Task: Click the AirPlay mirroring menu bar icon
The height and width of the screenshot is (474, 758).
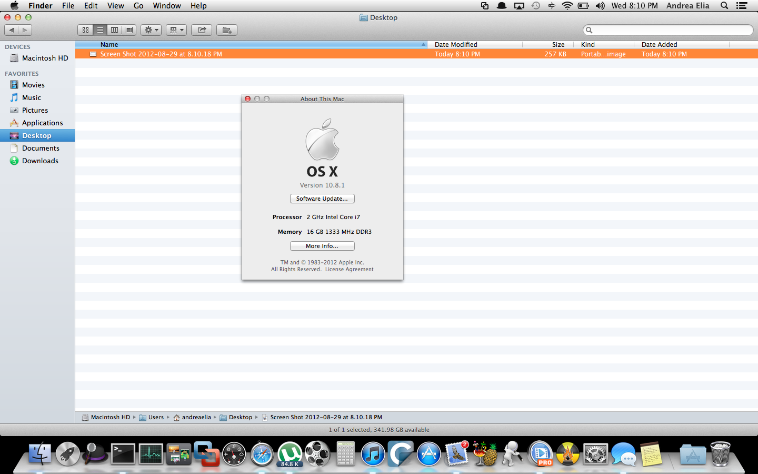Action: (x=519, y=6)
